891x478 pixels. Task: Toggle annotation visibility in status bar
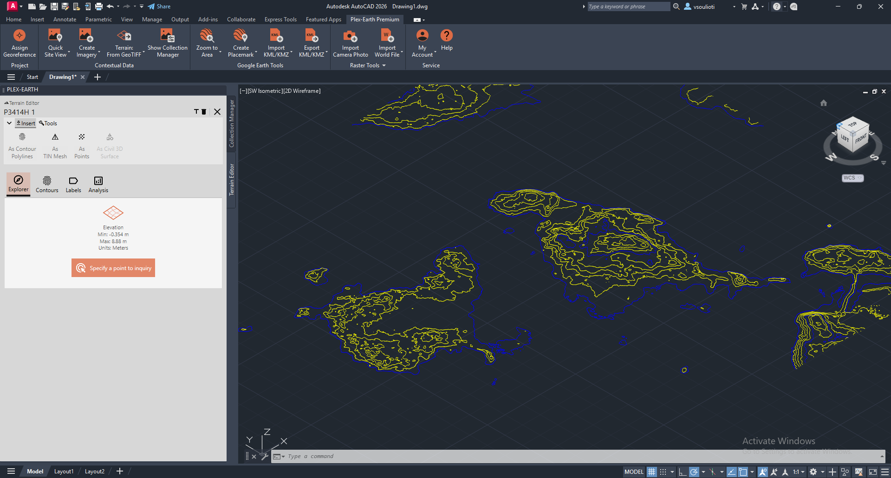point(763,472)
